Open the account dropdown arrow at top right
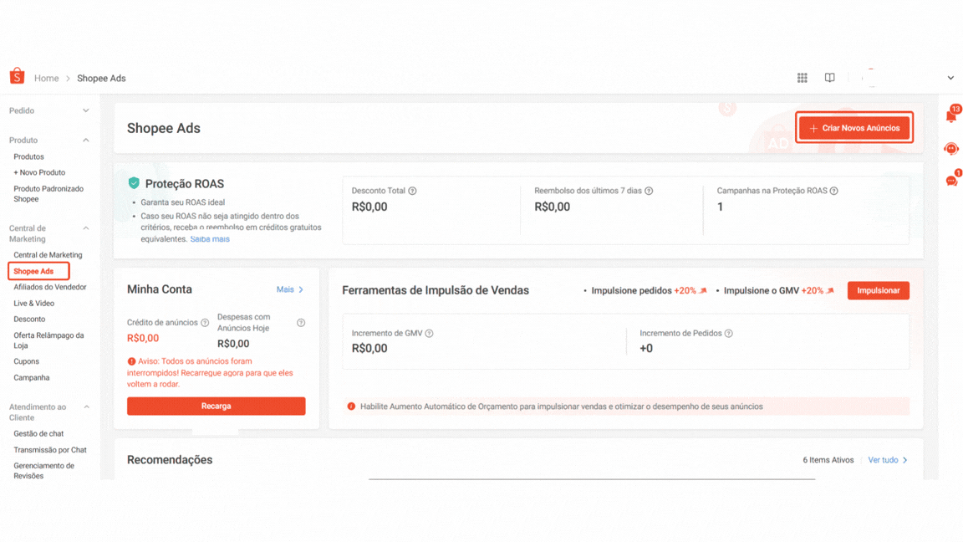Screen dimensions: 963x542 950,78
